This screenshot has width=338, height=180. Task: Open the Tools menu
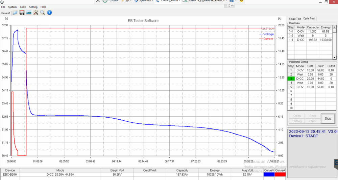click(x=23, y=7)
